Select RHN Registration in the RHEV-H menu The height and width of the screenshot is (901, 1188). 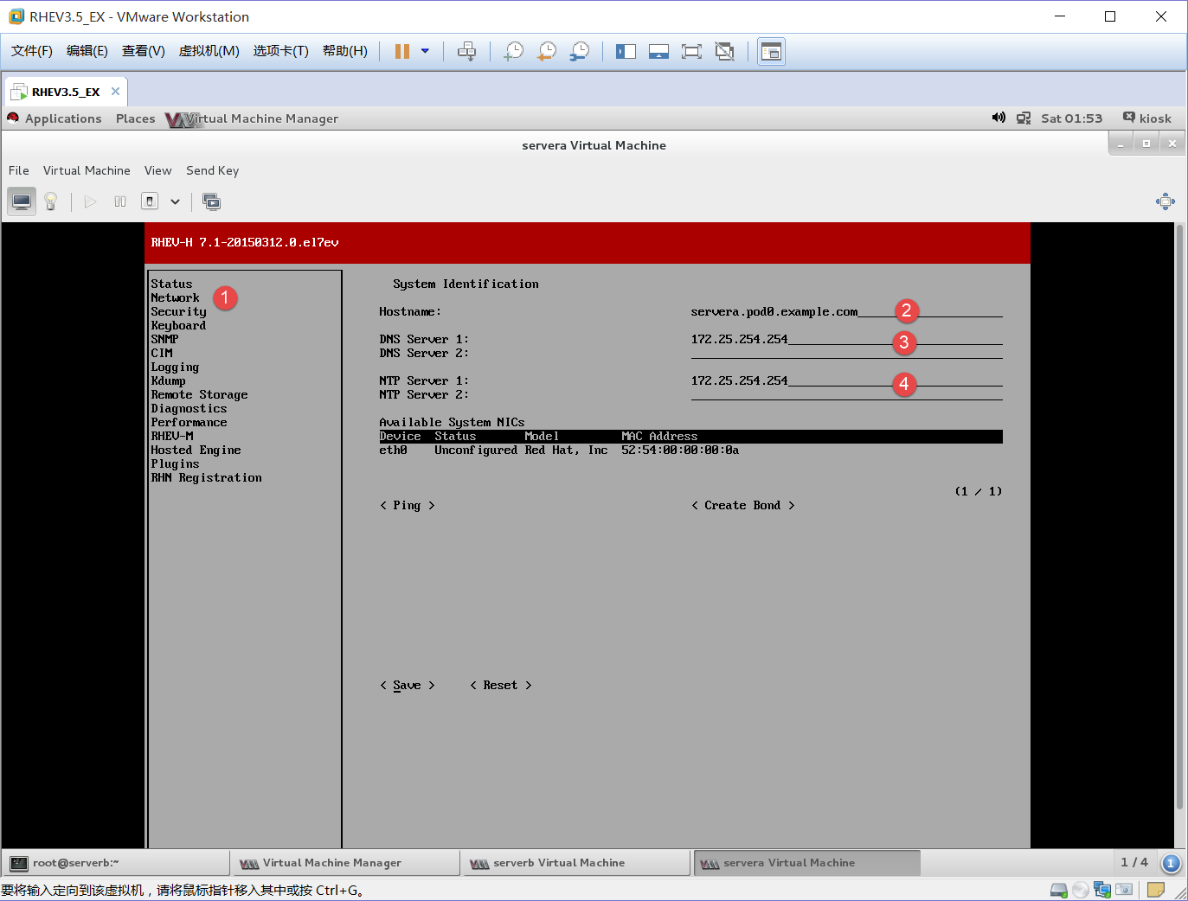(206, 477)
